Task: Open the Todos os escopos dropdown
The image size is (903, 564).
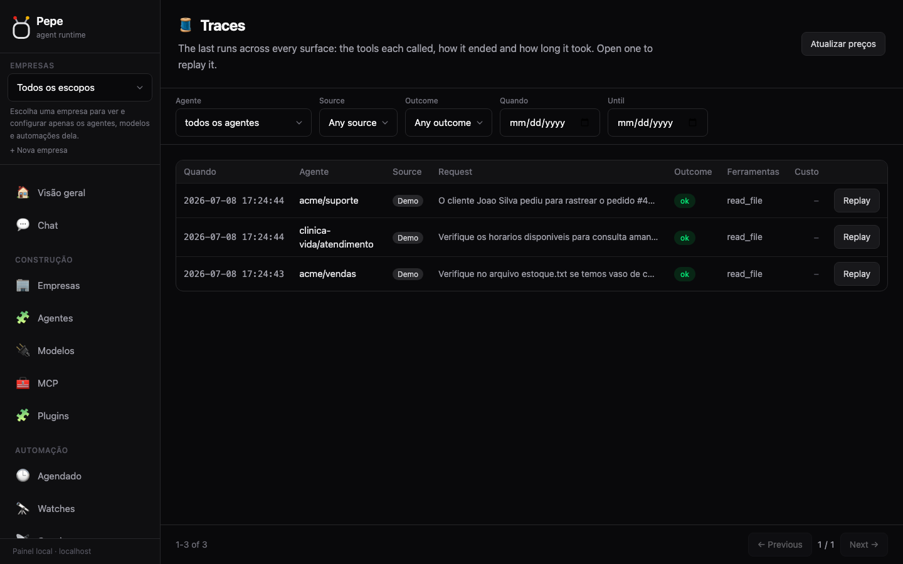Action: (80, 88)
